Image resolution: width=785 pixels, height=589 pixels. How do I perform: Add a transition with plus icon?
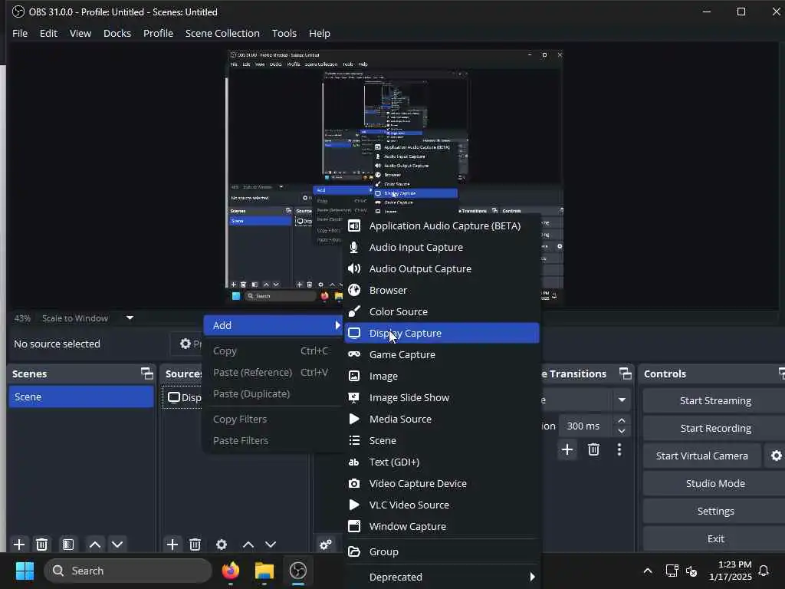coord(567,449)
